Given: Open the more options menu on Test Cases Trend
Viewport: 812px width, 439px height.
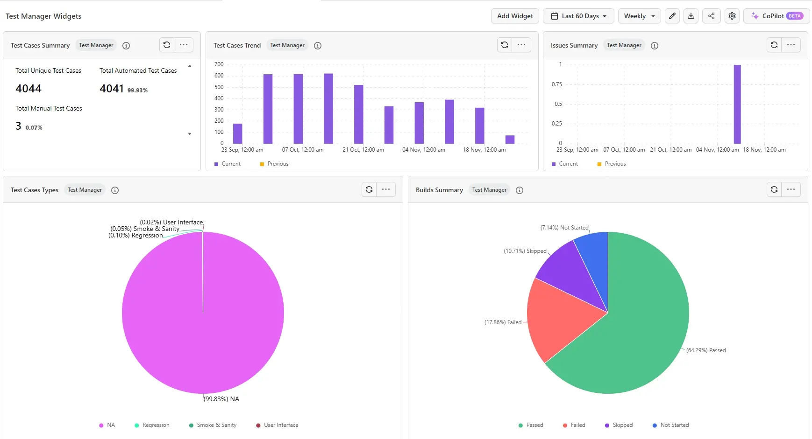Looking at the screenshot, I should point(521,45).
